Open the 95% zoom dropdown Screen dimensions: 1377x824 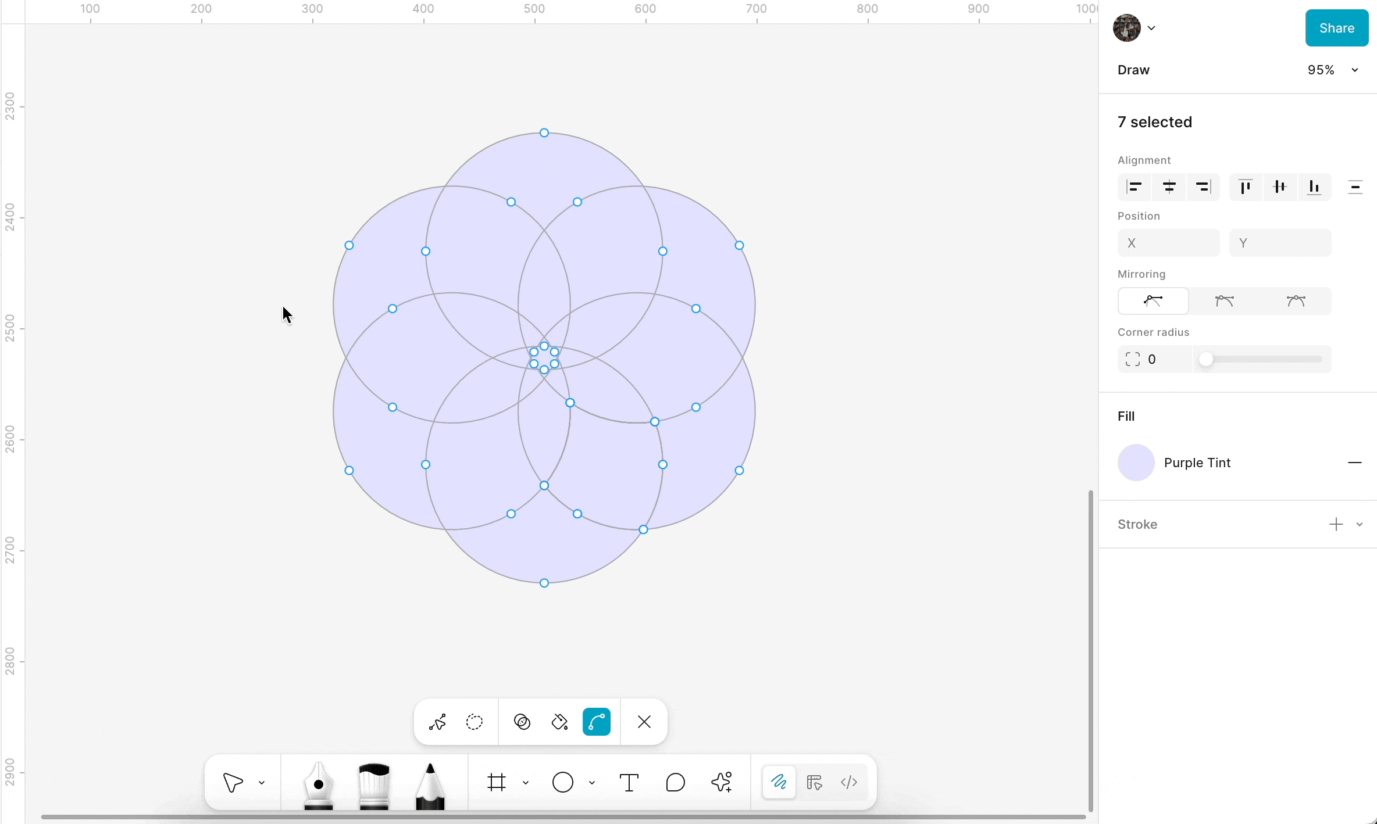1333,70
